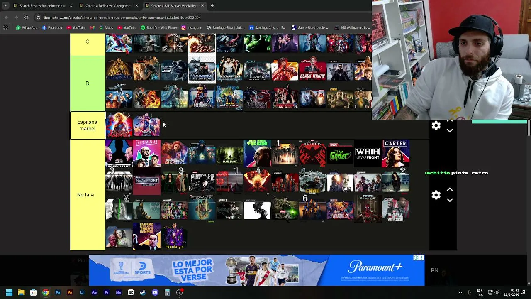
Task: Move No la vi tier up
Action: (450, 190)
